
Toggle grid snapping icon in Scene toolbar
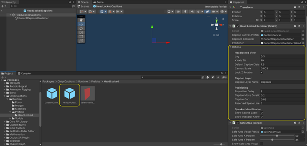pos(102,12)
